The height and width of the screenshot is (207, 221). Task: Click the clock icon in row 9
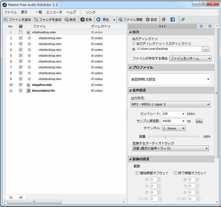coord(29,79)
